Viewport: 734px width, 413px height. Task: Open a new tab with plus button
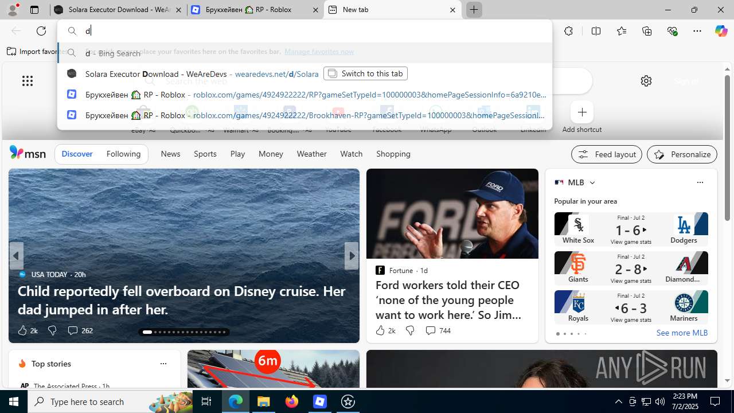[x=474, y=10]
